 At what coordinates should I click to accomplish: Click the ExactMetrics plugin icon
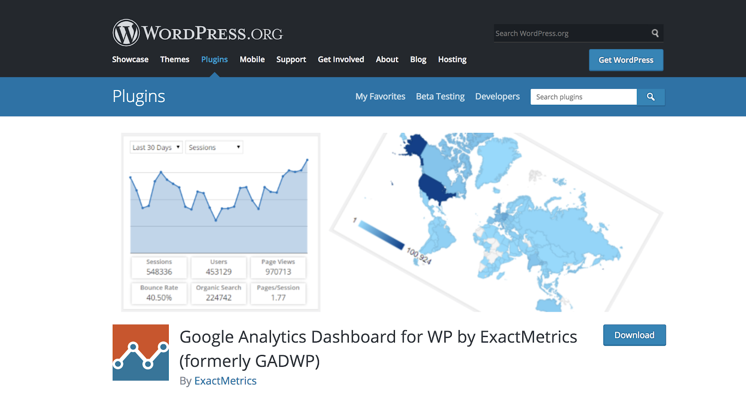click(x=140, y=352)
